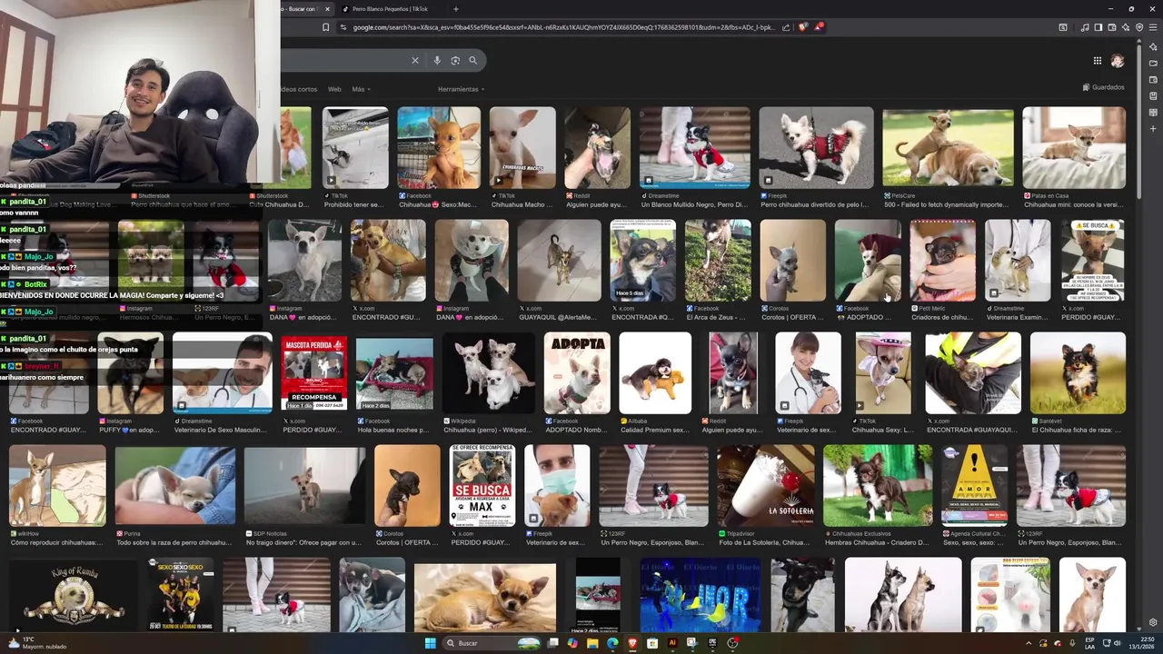Open the MASCOTA PERDIDA Recompensa image
The width and height of the screenshot is (1163, 654).
coord(313,373)
